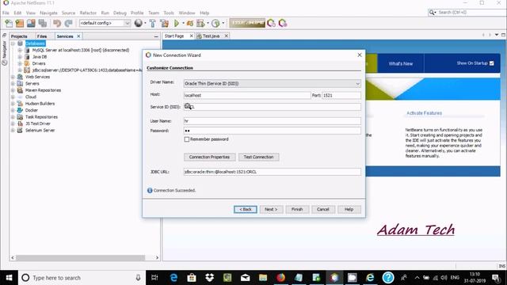Click the Profile Project toolbar icon
Viewport: 507px width, 285px height.
coord(200,23)
